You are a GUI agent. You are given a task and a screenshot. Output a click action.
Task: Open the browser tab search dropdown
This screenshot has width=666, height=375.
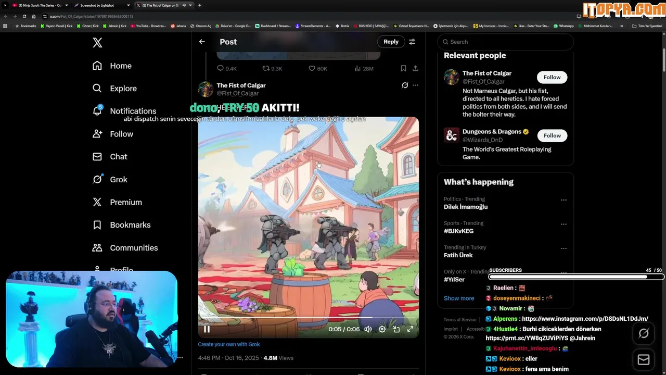[x=5, y=5]
